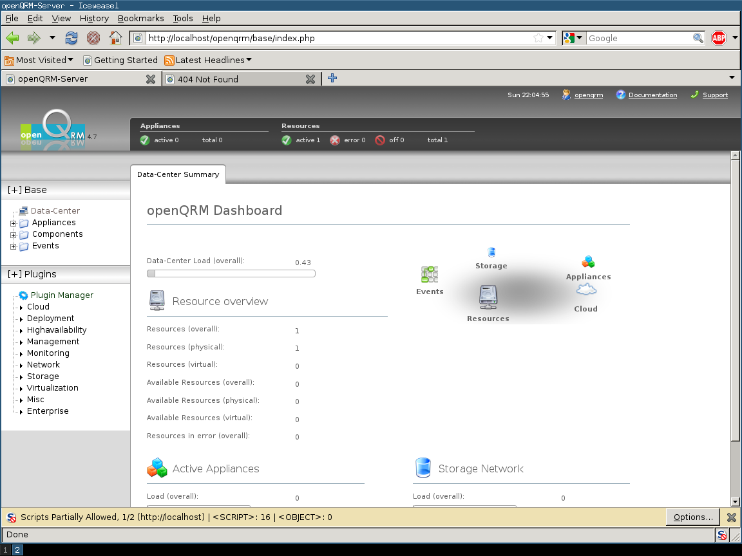The image size is (742, 556).
Task: Open the File menu
Action: 12,19
